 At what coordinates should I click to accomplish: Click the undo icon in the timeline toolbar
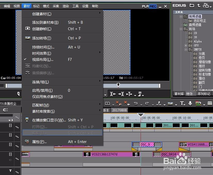pyautogui.click(x=135, y=103)
